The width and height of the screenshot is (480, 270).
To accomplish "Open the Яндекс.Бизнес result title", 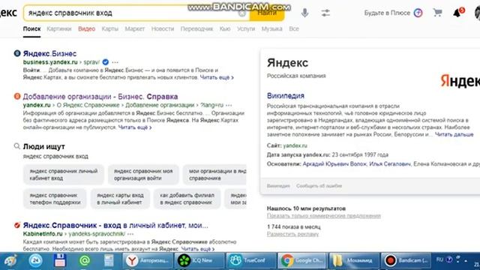I will click(50, 53).
